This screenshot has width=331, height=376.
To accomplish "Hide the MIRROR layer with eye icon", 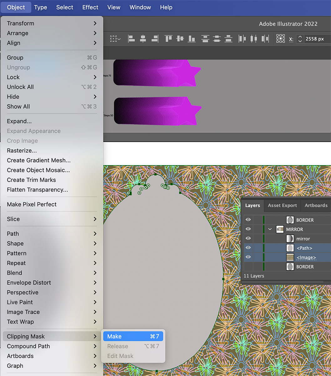I will coord(248,229).
